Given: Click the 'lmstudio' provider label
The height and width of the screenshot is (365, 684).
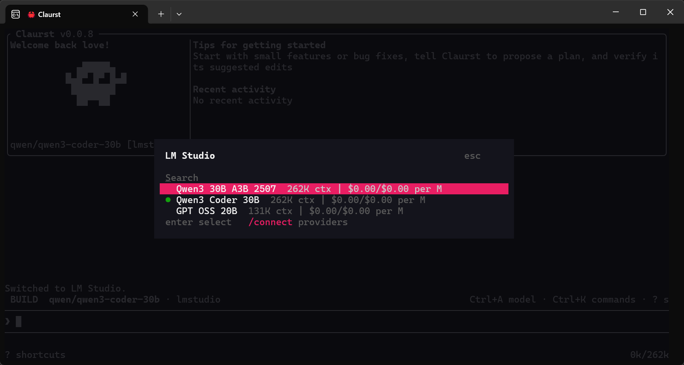Looking at the screenshot, I should pos(198,299).
